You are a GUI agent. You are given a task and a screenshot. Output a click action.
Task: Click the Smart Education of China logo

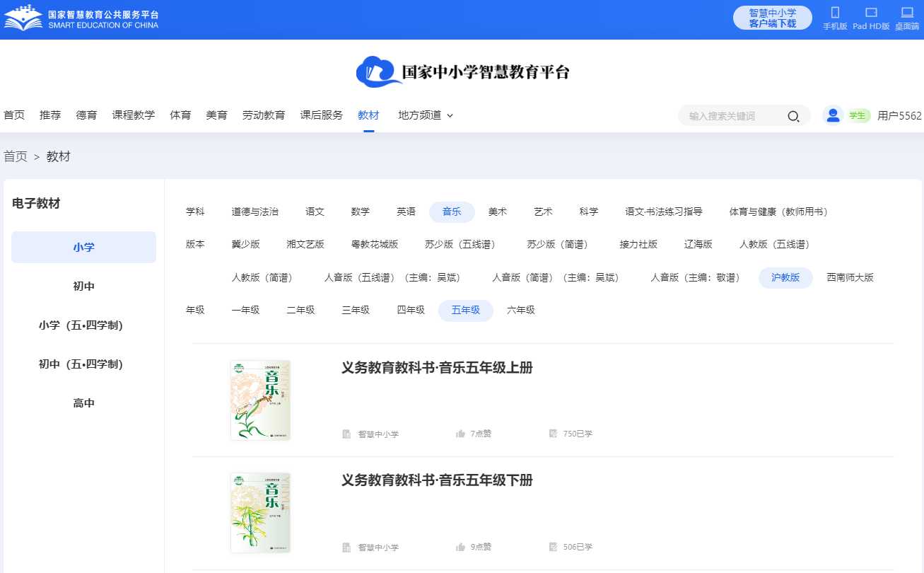coord(81,18)
